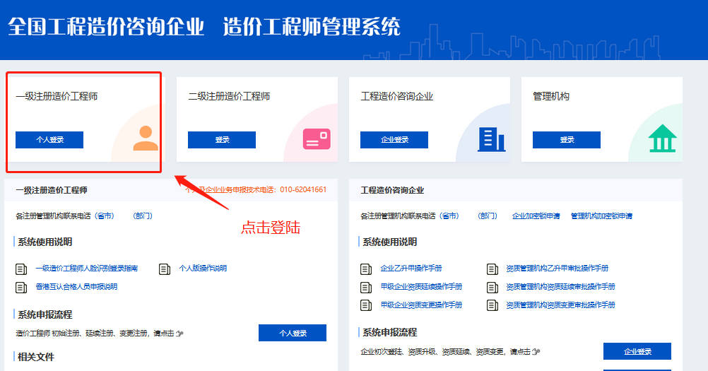Click document icon beside 资质管理机构乙升甲审批操作手册

pos(492,269)
